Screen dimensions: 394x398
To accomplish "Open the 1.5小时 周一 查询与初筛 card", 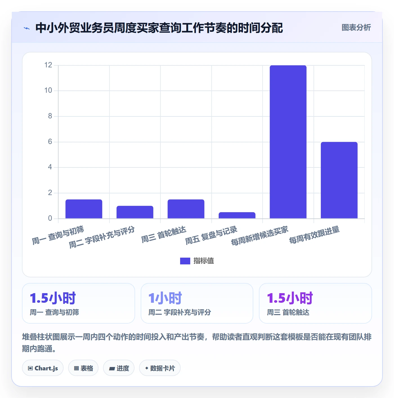I will click(79, 303).
